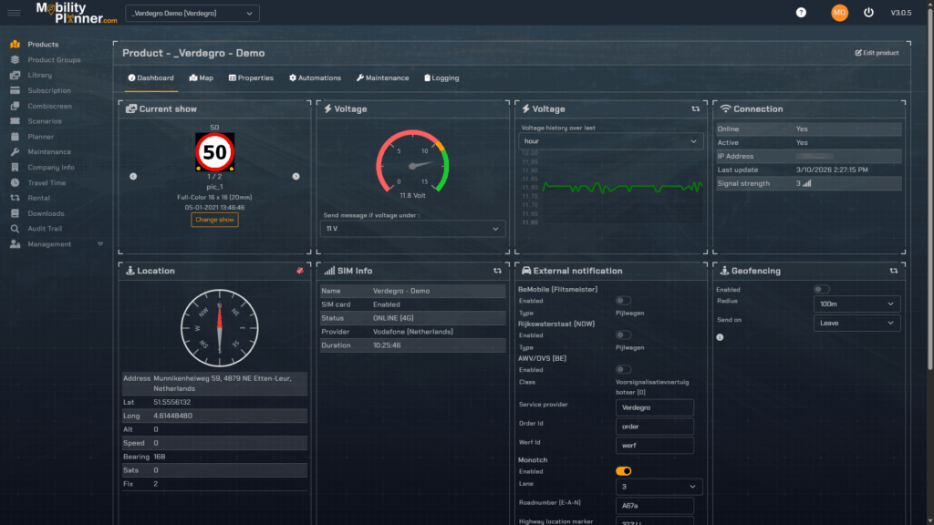
Task: Open the Map tab
Action: point(201,77)
